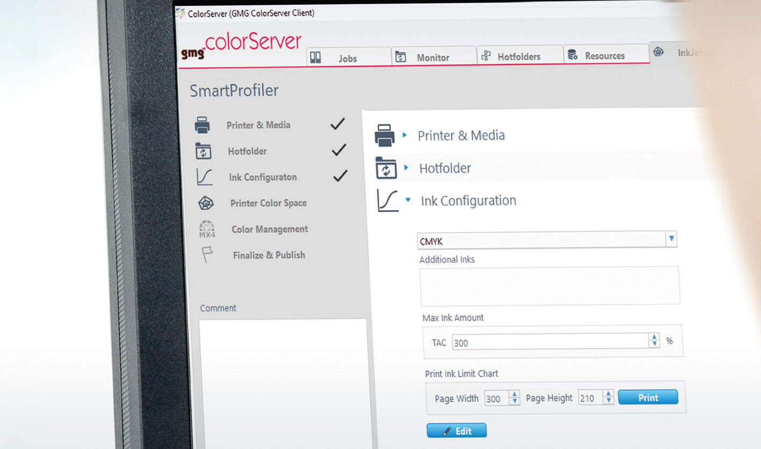Increase TAC with the up arrow
761x449 pixels.
pos(654,337)
